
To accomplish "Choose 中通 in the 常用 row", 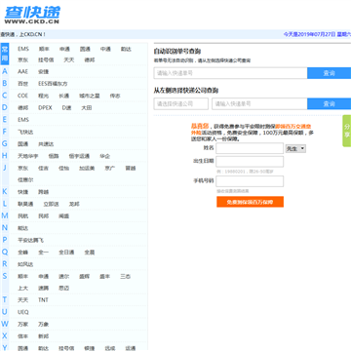I will point(105,49).
